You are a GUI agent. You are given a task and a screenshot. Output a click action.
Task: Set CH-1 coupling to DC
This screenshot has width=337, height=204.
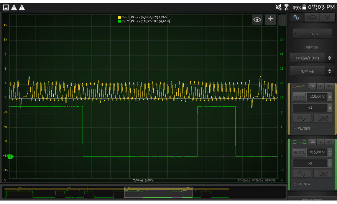[x=313, y=86]
